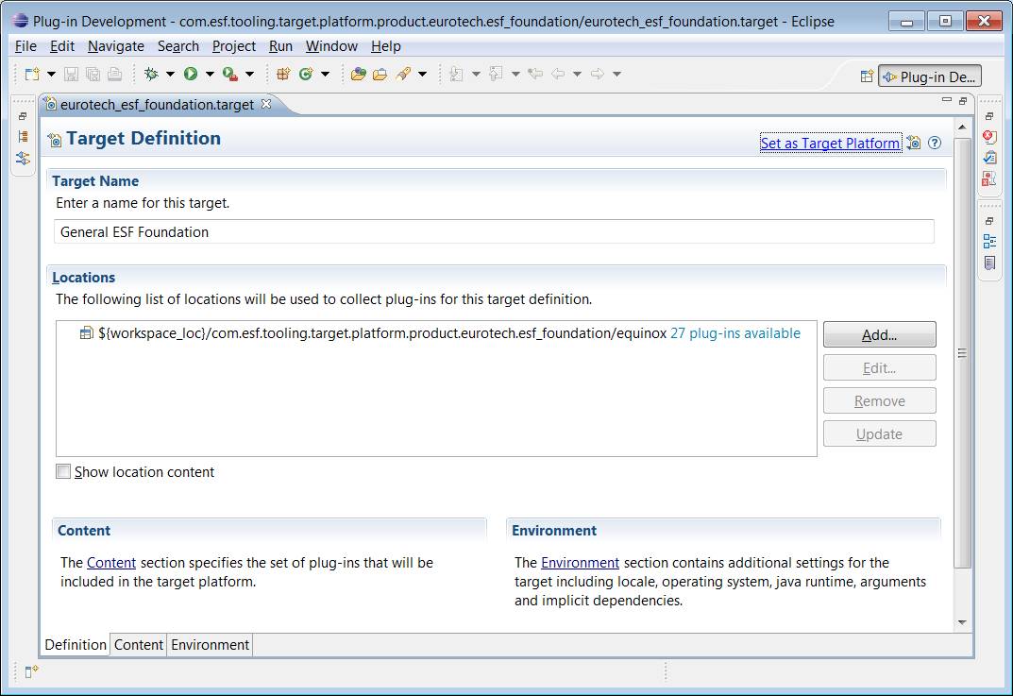Open the Error Log fast view
This screenshot has width=1013, height=696.
pos(989,136)
